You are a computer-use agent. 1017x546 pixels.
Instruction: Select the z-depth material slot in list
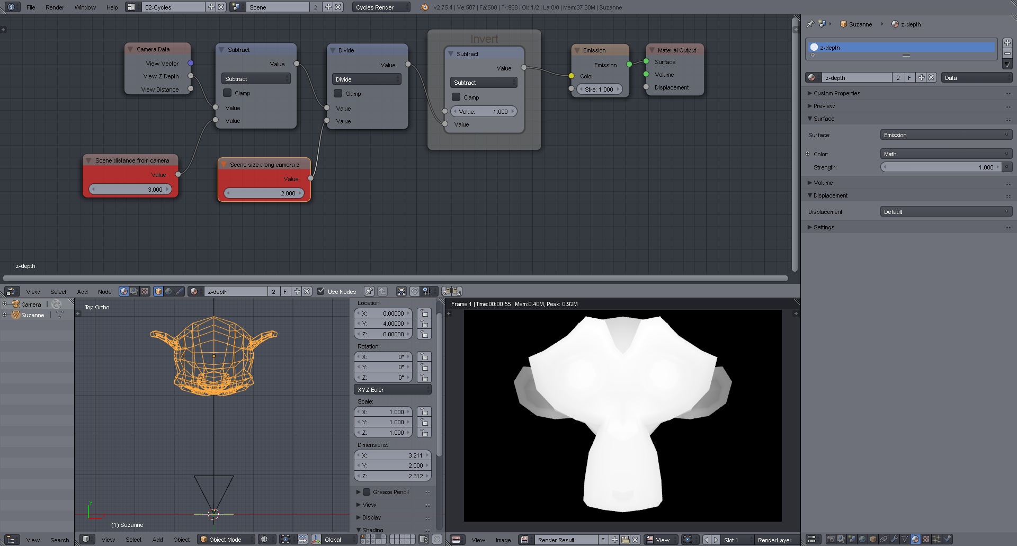click(x=902, y=48)
